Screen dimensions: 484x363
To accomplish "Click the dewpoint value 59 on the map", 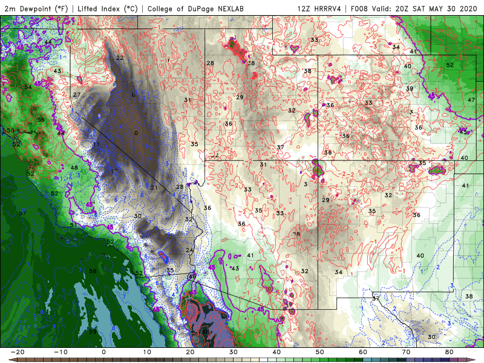I will [93, 332].
